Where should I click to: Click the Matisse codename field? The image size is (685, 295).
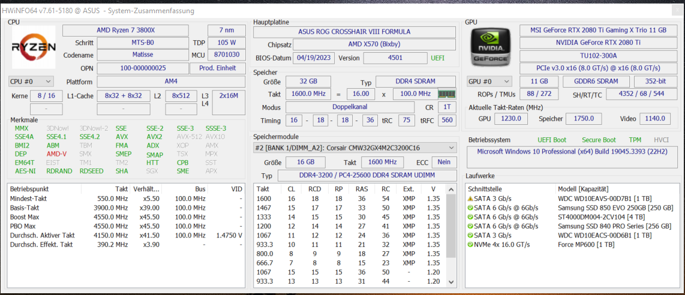pos(143,55)
